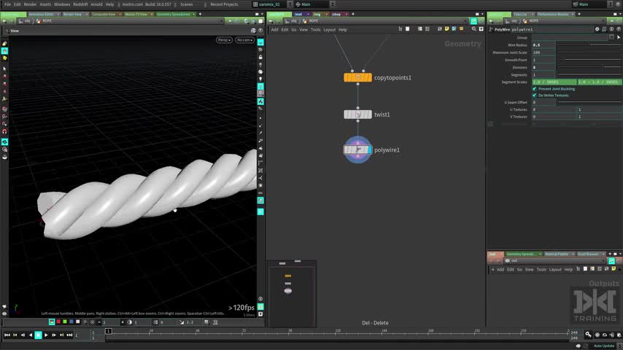Click the play forward button
Viewport: 623px width, 350px height.
46,335
